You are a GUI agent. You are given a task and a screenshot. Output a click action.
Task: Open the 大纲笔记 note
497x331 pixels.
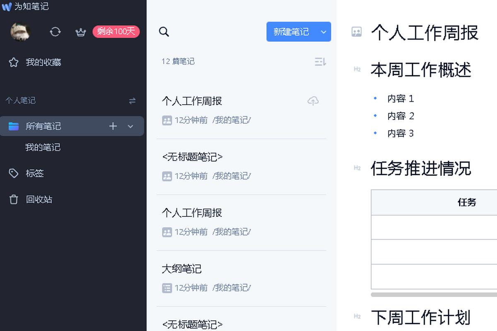click(181, 269)
